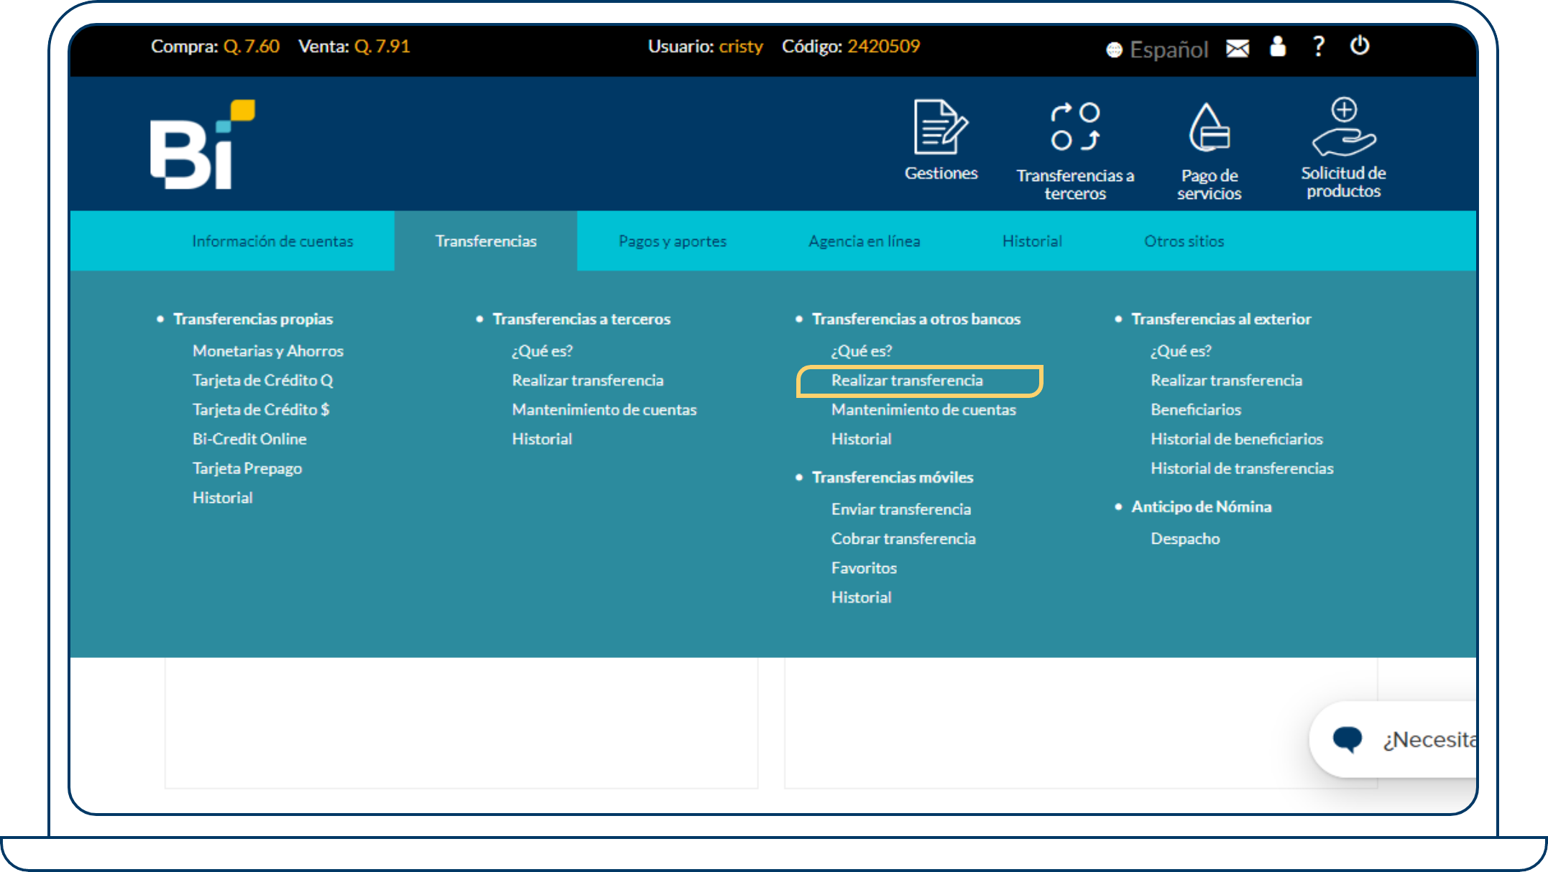The width and height of the screenshot is (1548, 872).
Task: Click Transferencias al exterior heading
Action: click(1221, 319)
